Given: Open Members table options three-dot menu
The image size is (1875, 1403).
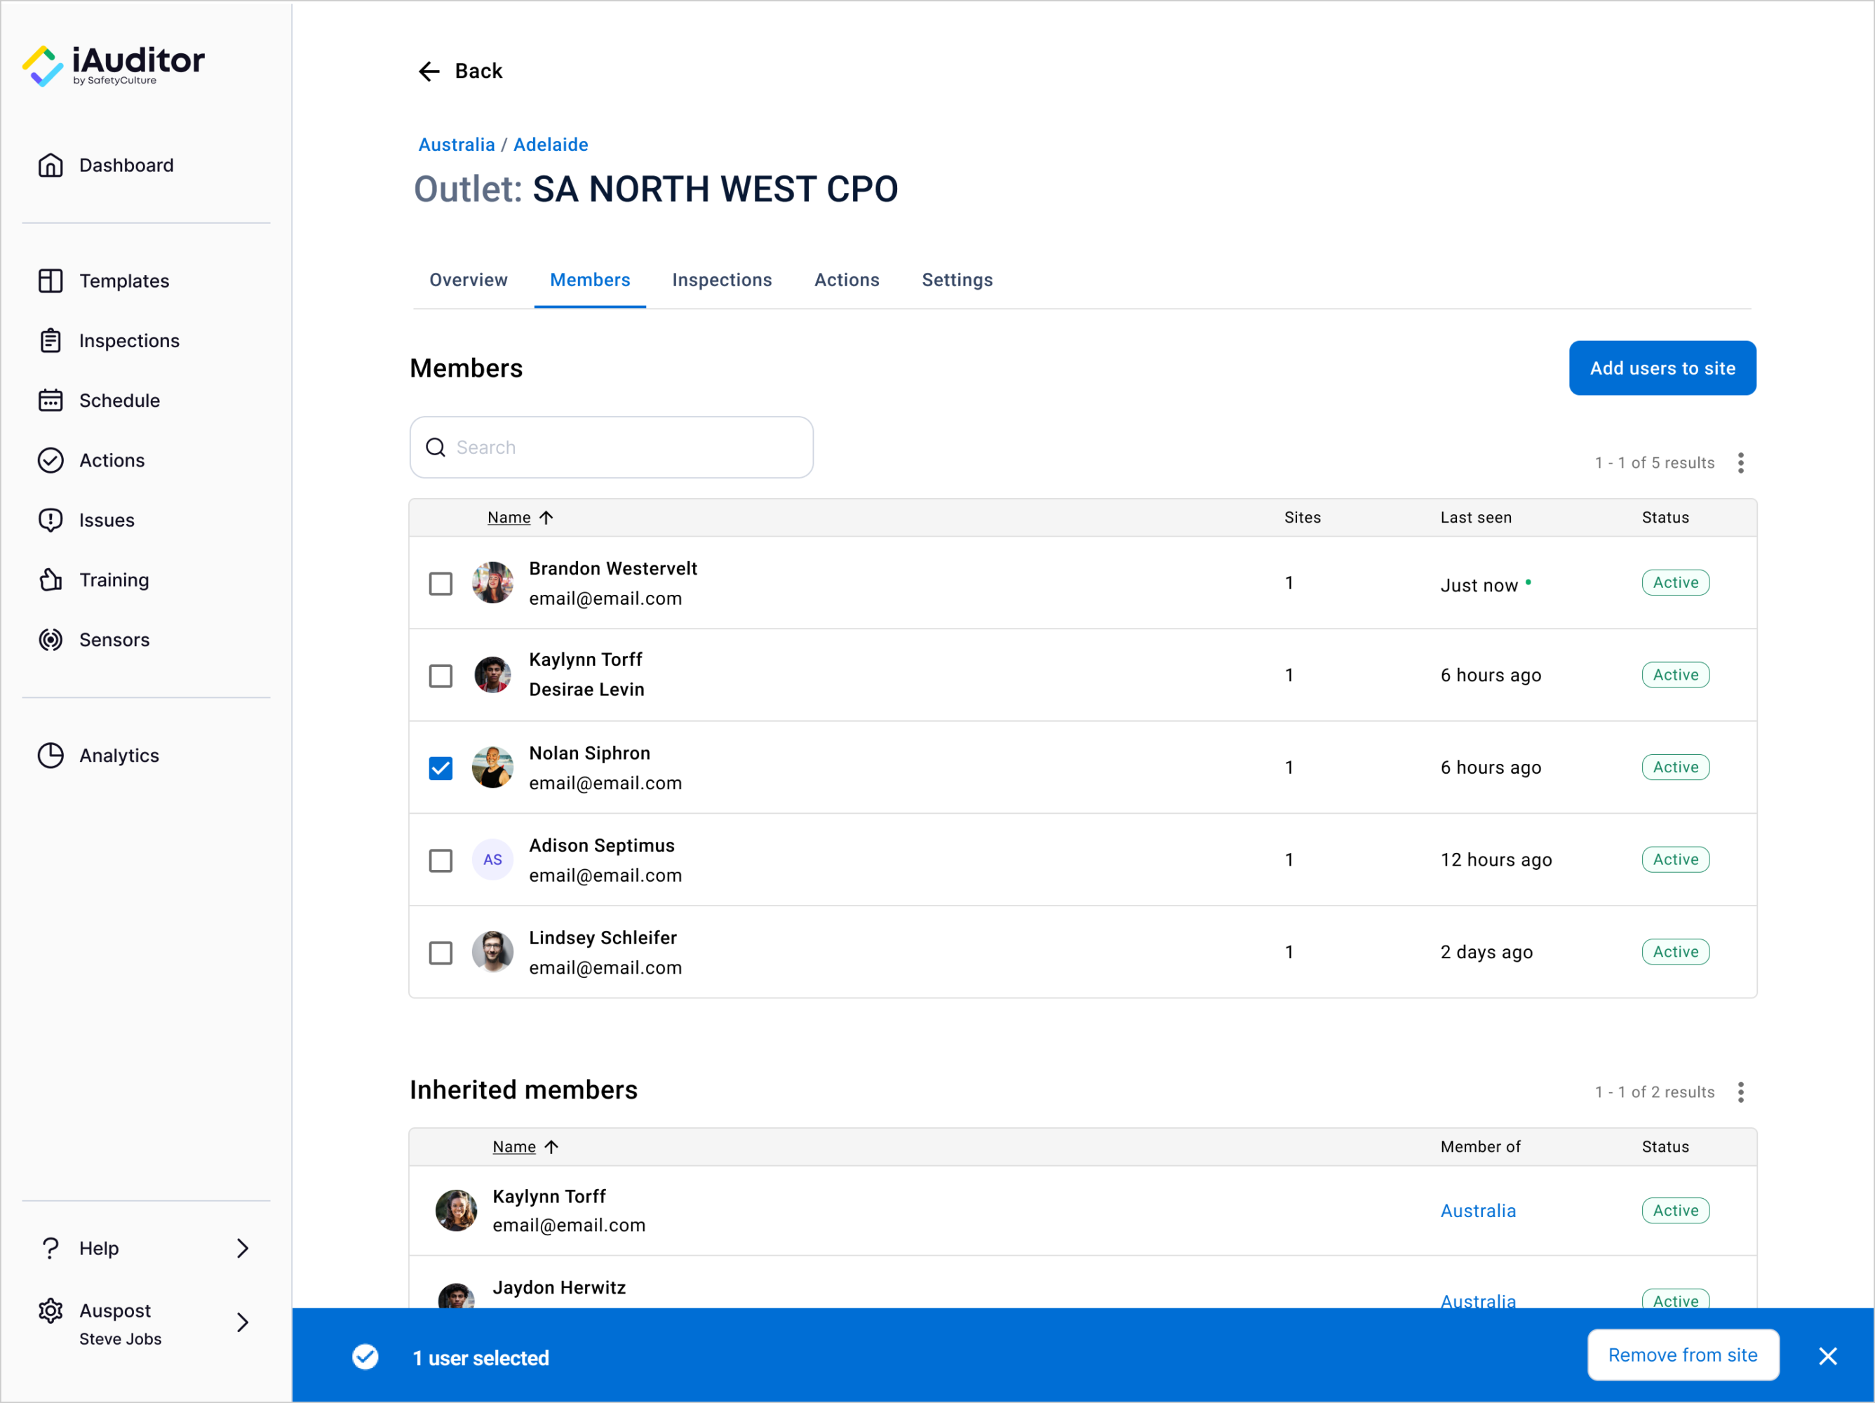Looking at the screenshot, I should [1740, 463].
